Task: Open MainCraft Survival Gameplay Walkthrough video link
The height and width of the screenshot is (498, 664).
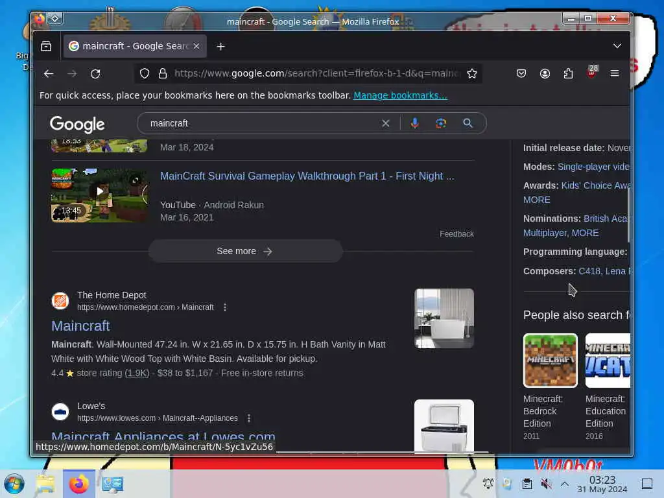Action: [307, 176]
